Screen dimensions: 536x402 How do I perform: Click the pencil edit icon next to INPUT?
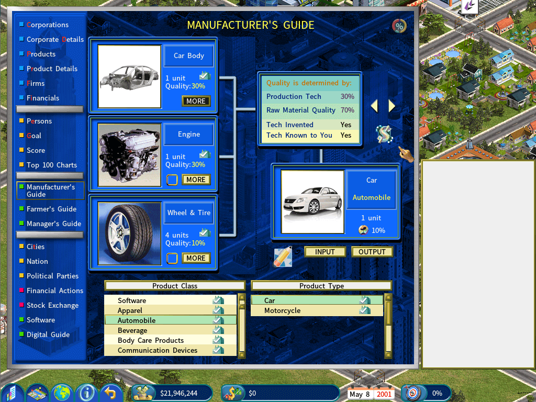(x=283, y=256)
